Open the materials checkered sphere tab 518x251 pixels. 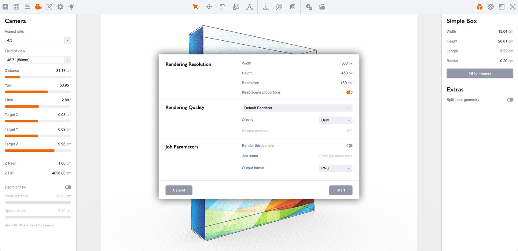point(490,7)
